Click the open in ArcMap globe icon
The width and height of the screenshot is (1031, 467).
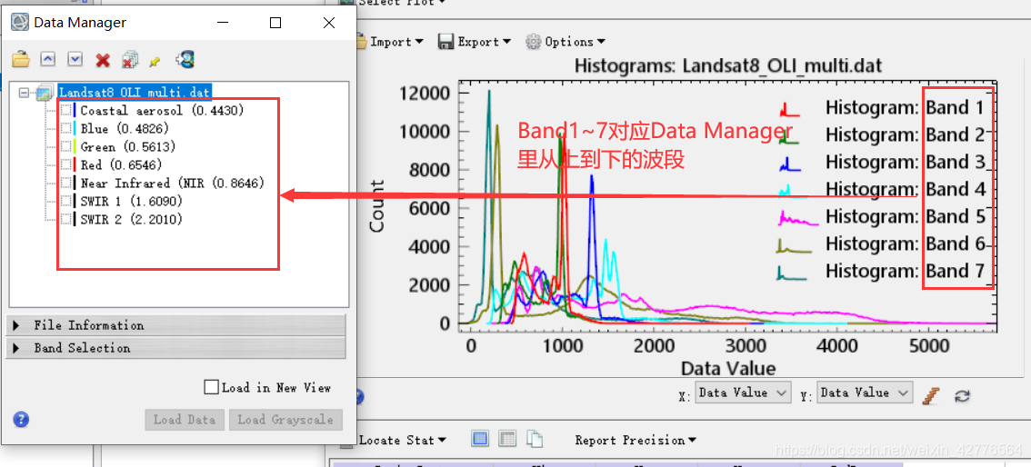[185, 59]
